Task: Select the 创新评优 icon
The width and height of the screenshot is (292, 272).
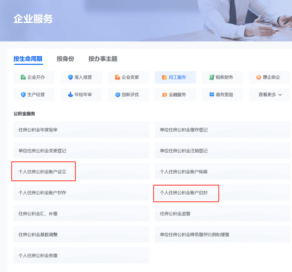Action: click(117, 95)
